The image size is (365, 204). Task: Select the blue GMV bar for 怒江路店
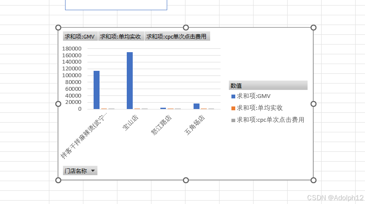click(163, 109)
